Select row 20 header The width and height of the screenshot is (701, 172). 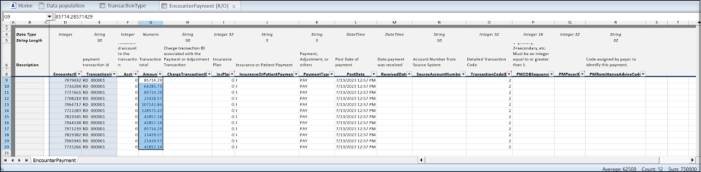click(6, 147)
